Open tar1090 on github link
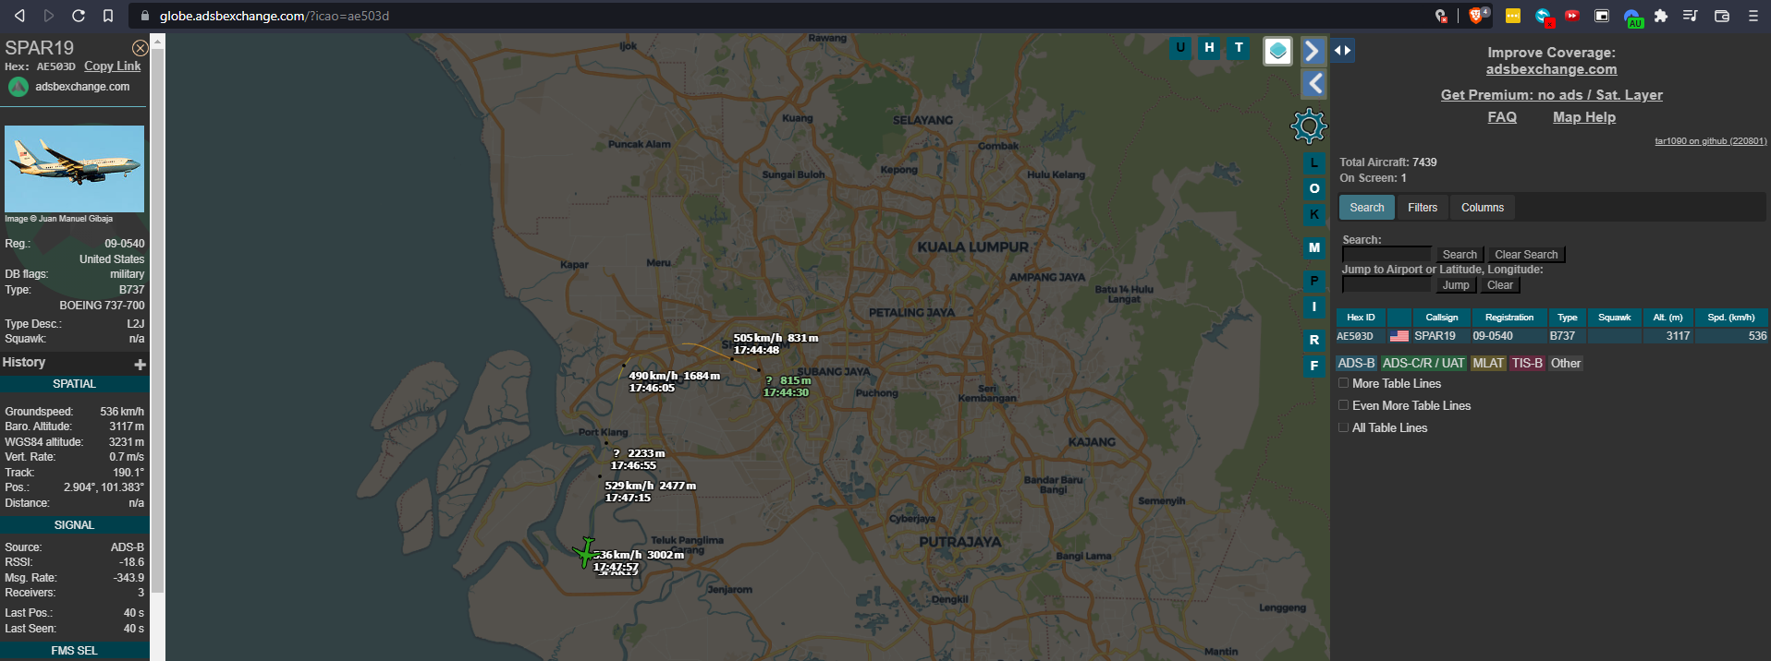The height and width of the screenshot is (661, 1771). click(x=1710, y=141)
